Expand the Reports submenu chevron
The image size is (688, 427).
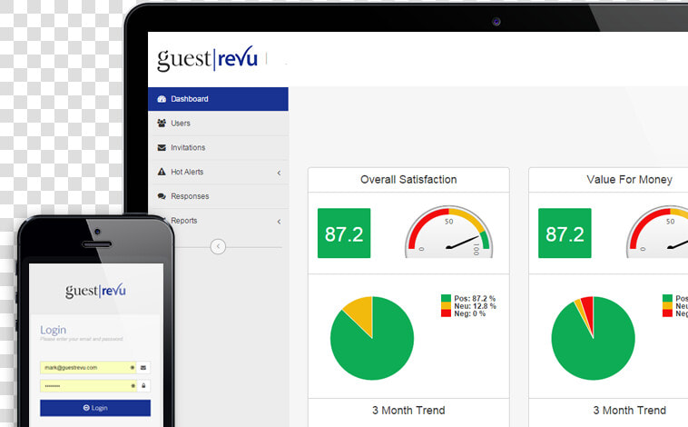[279, 222]
